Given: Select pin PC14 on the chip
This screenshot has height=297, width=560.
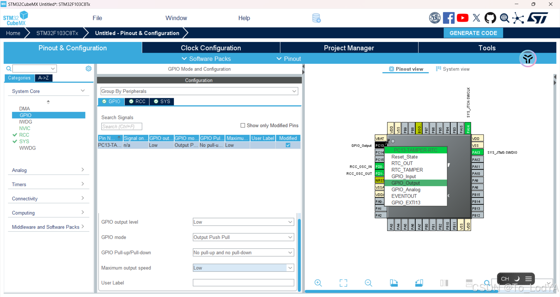Looking at the screenshot, I should tap(379, 152).
